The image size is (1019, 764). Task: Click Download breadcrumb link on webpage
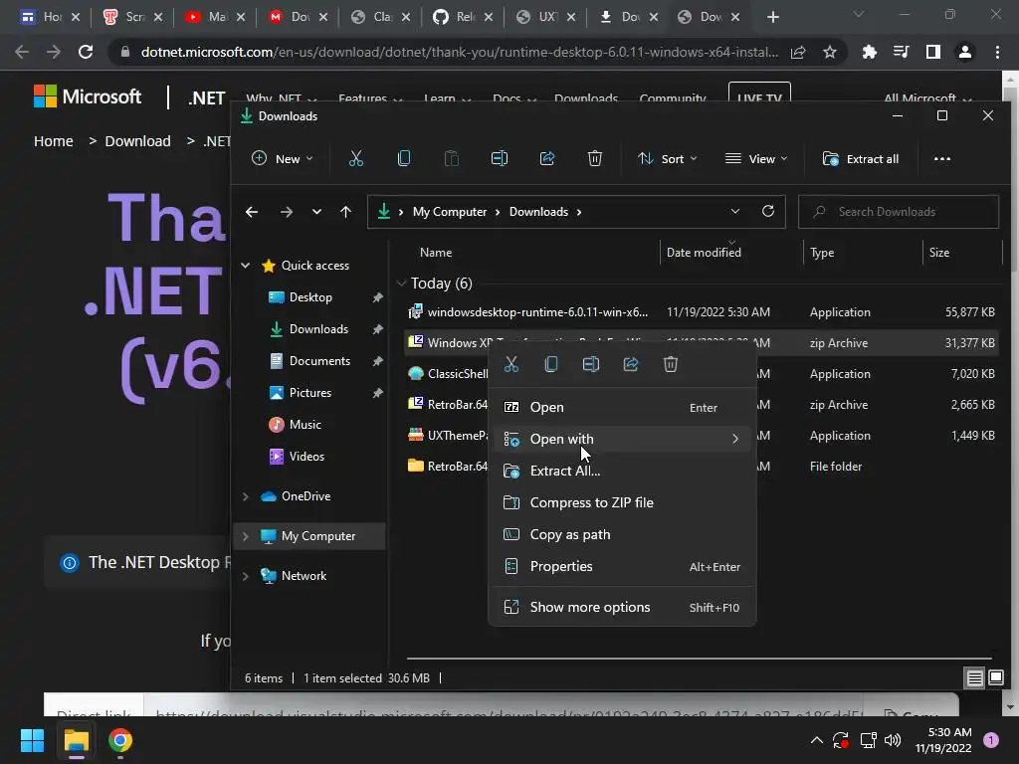(x=137, y=141)
